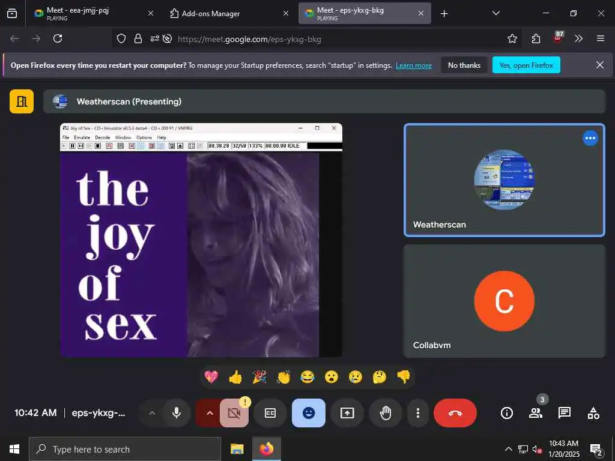Click the taskbar search box

pos(125,449)
